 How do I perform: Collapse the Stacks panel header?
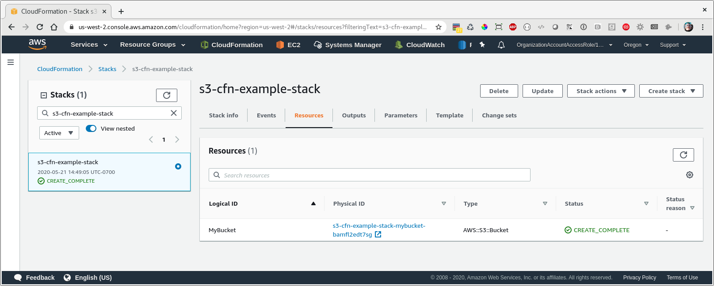pos(44,95)
